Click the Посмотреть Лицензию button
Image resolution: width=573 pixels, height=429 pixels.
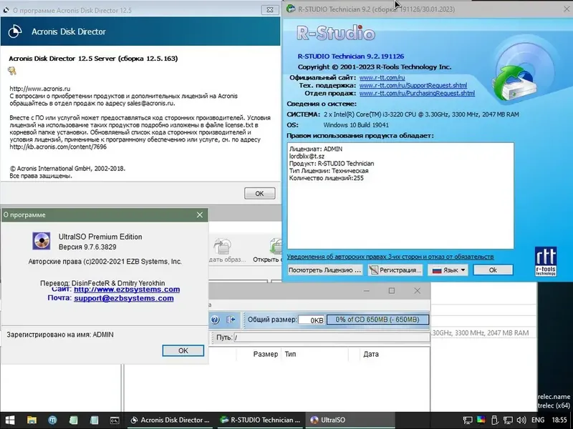click(x=324, y=269)
